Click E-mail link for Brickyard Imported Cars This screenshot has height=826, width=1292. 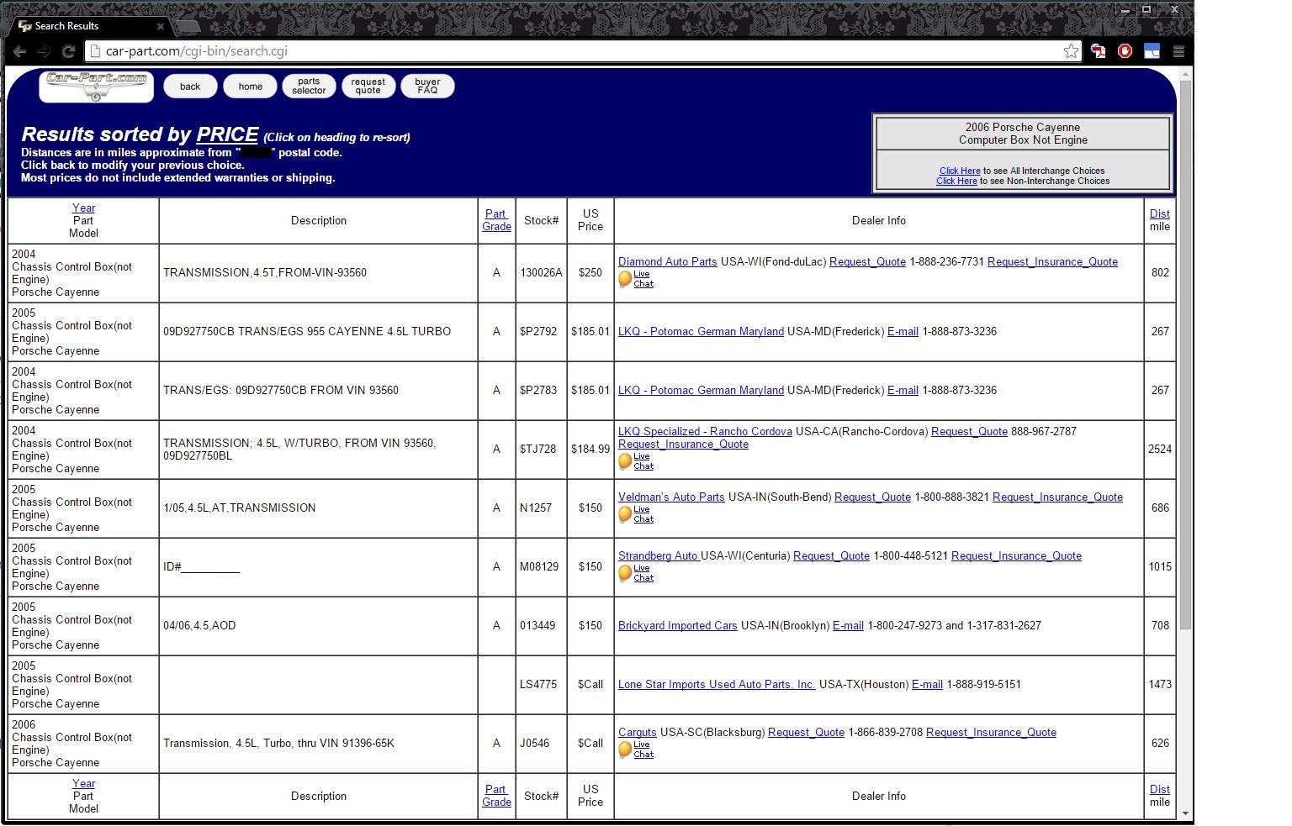[x=848, y=626]
